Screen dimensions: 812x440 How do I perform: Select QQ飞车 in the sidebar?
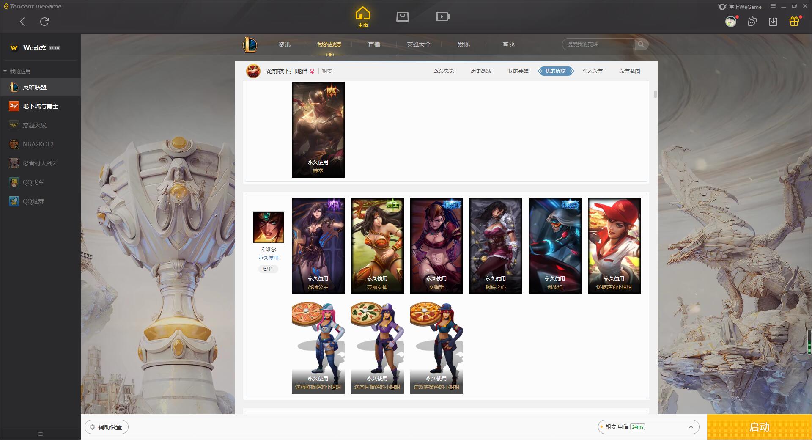point(40,182)
